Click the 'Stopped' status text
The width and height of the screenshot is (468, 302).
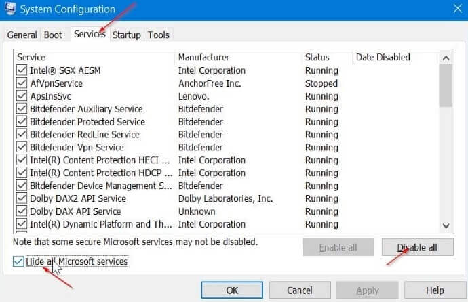[321, 83]
